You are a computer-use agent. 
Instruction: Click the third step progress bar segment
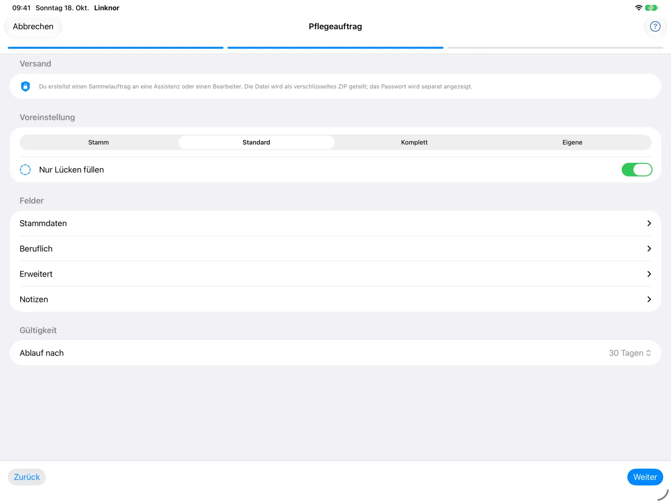click(555, 48)
